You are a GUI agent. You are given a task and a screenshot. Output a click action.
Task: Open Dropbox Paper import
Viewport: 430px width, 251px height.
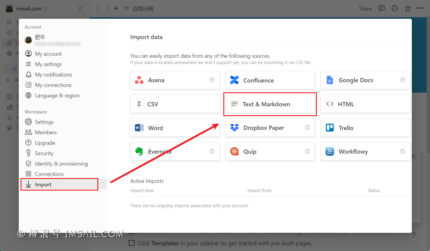point(270,128)
